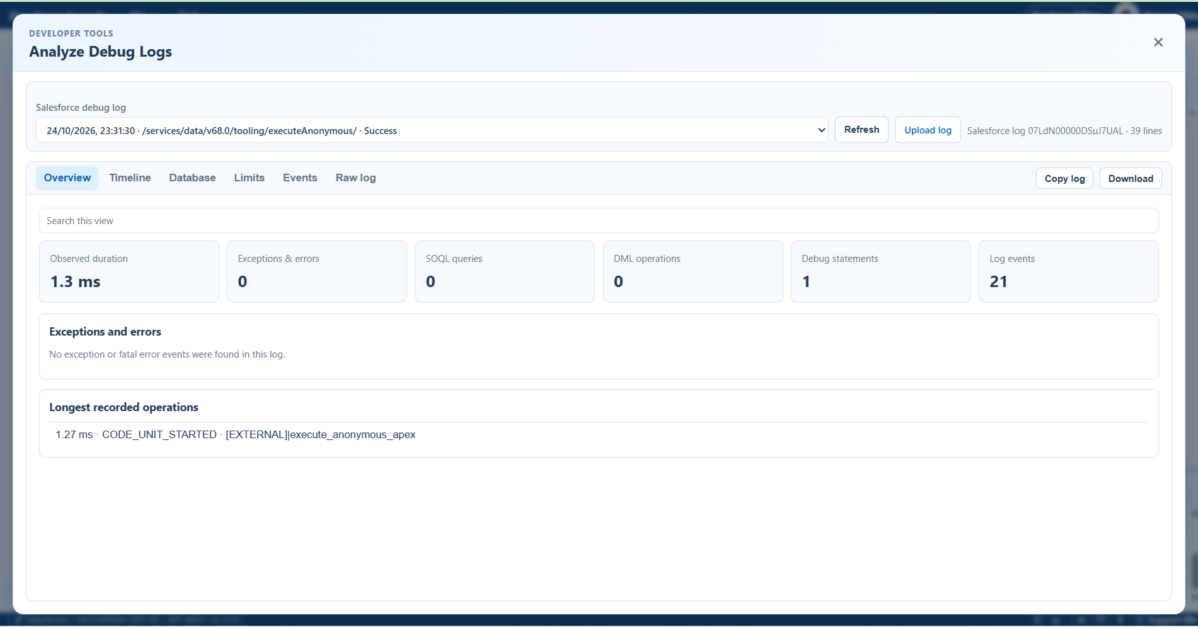Download the debug log
This screenshot has height=627, width=1198.
(x=1131, y=178)
